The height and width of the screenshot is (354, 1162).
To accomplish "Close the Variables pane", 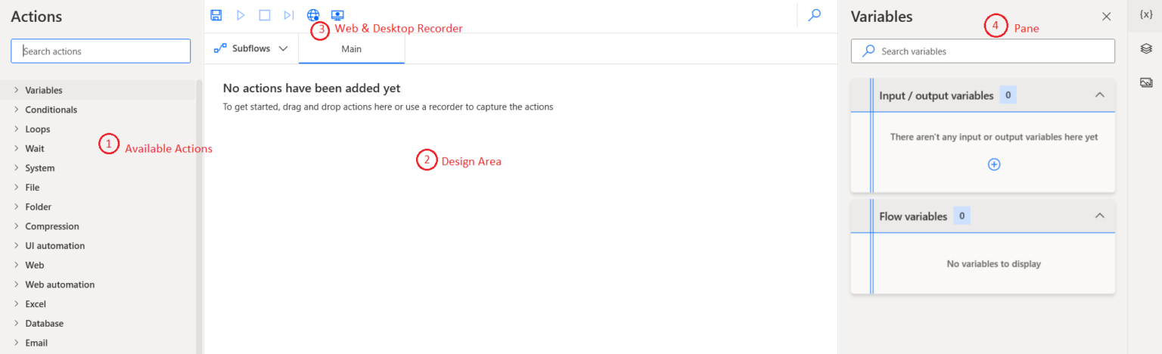I will coord(1107,17).
